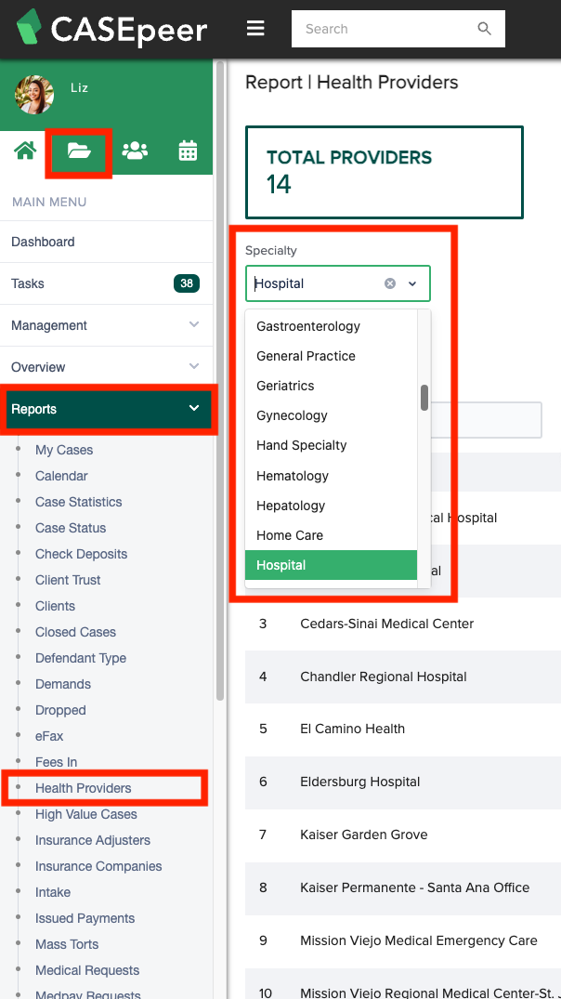
Task: Click the sidebar scrollbar
Action: pos(220,382)
